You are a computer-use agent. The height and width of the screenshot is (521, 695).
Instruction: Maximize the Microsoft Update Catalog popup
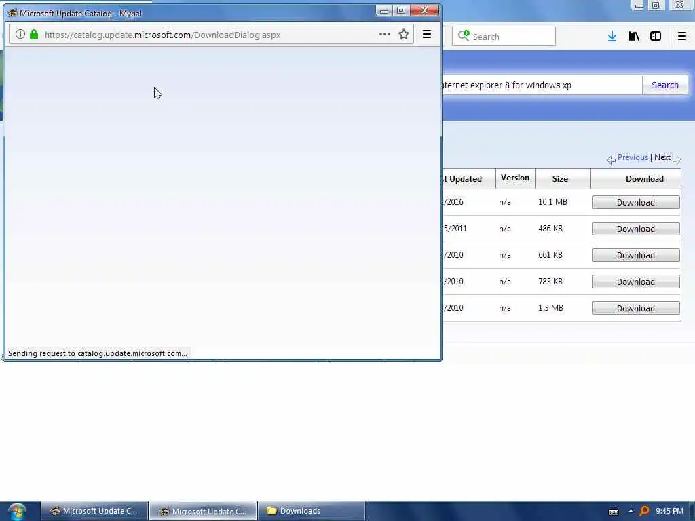pos(400,11)
